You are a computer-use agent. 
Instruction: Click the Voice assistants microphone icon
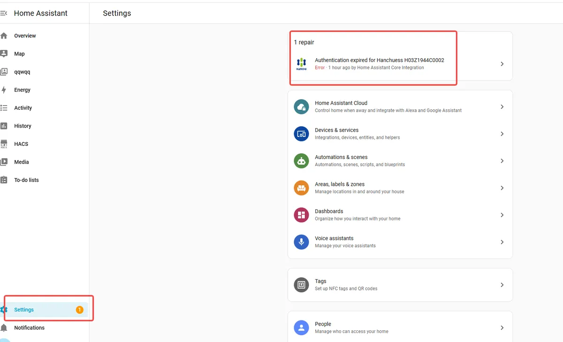301,242
